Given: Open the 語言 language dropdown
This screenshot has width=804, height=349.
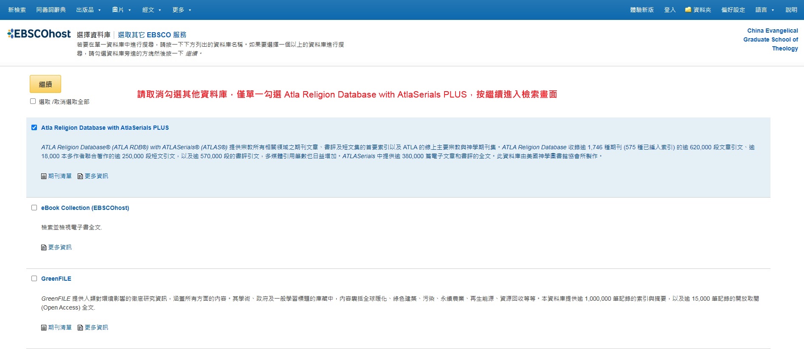Looking at the screenshot, I should pos(765,10).
